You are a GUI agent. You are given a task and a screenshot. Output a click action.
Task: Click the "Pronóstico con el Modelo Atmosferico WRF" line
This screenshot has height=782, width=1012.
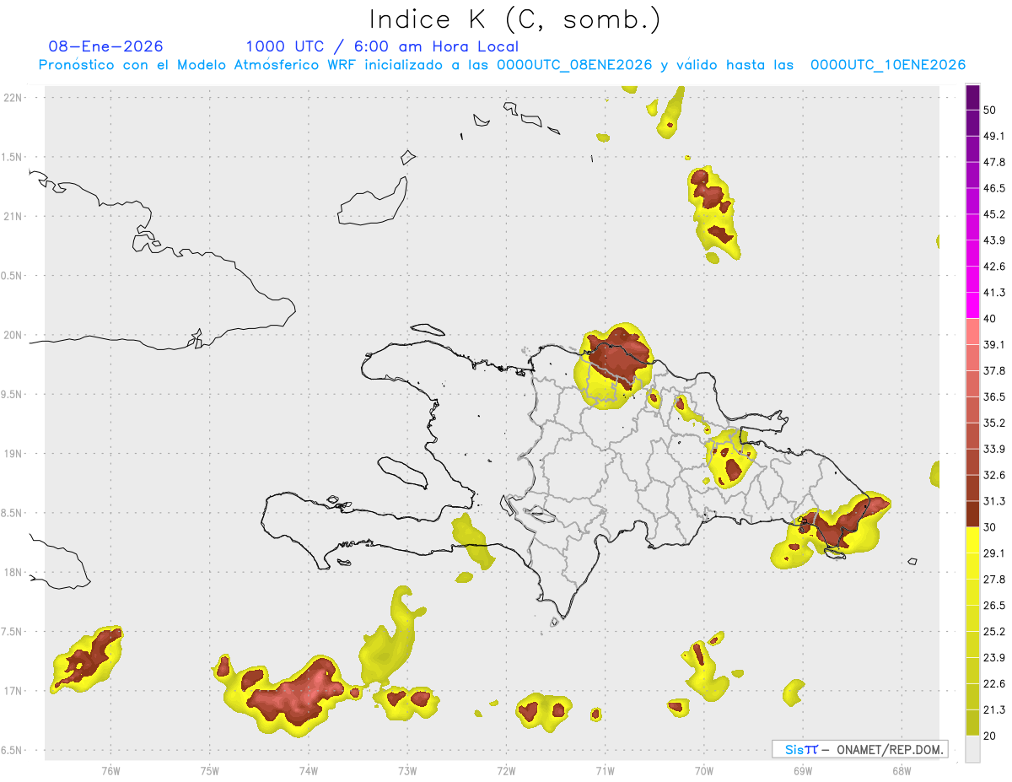tap(503, 65)
